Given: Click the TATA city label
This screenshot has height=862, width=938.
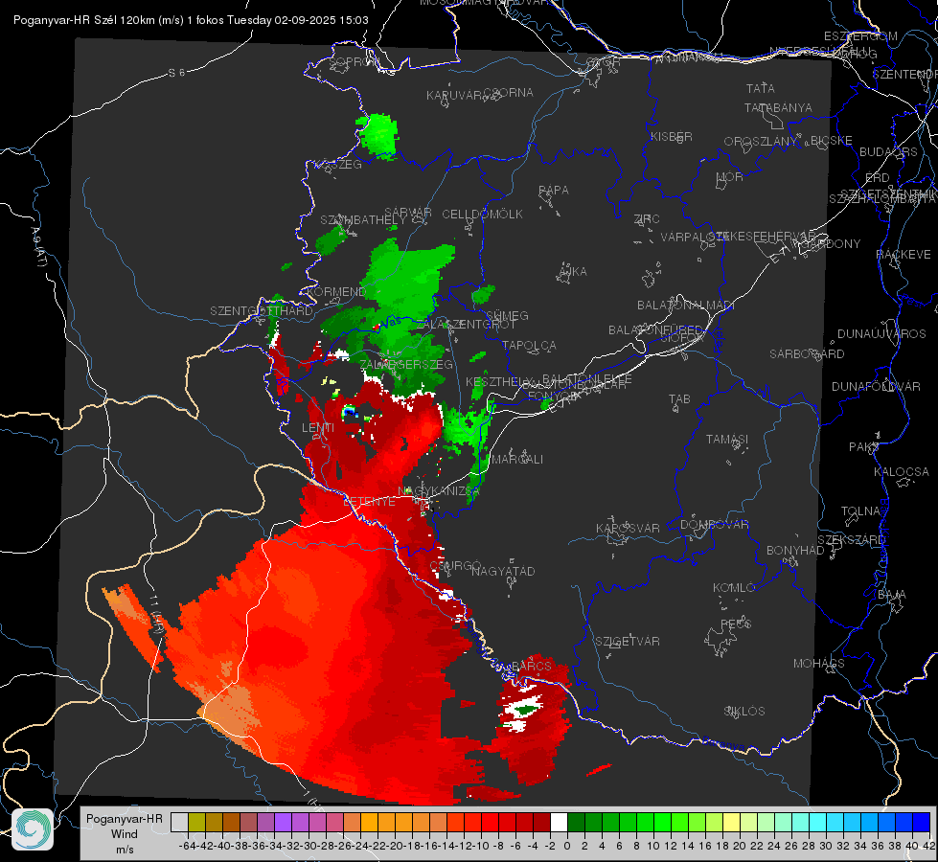Looking at the screenshot, I should 761,88.
